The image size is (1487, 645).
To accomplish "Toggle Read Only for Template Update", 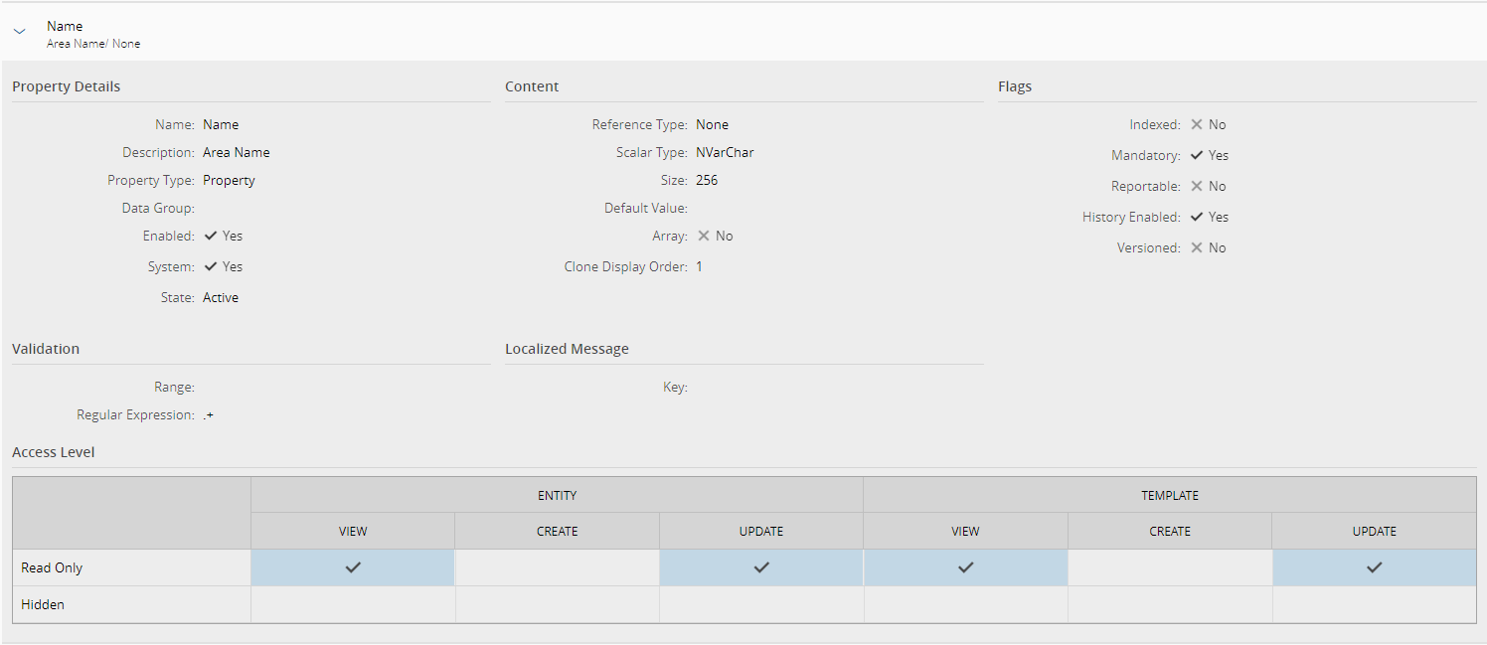I will [x=1375, y=567].
